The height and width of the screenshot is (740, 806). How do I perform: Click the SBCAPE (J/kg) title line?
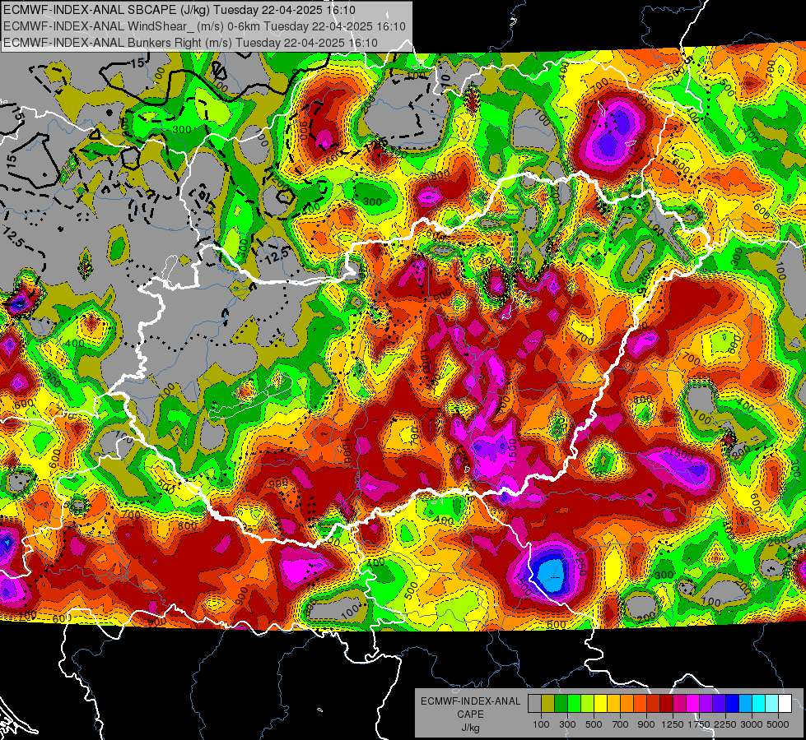tap(179, 10)
